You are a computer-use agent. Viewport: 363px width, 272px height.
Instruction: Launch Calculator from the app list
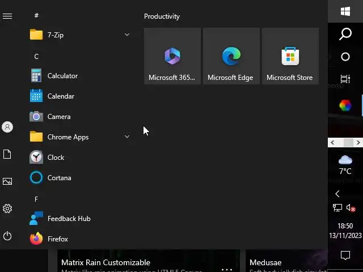point(80,75)
